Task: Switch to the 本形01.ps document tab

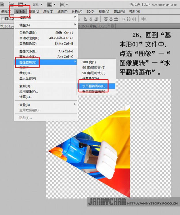Action: point(7,26)
